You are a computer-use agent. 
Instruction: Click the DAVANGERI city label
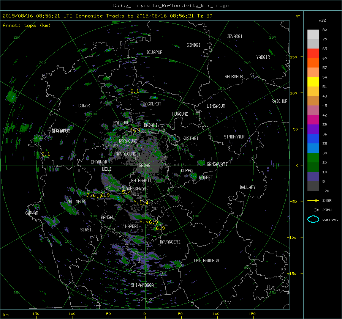coord(170,242)
